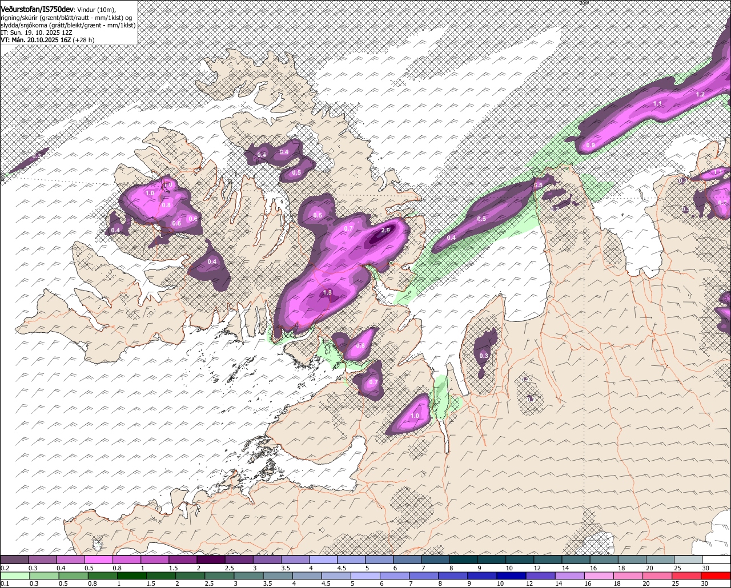Pick the gray-green swatch labeled 3 in green legend

coord(247,575)
